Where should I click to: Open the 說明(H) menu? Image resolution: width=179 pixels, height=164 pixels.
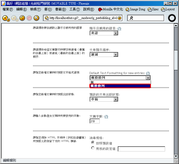coord(89,9)
